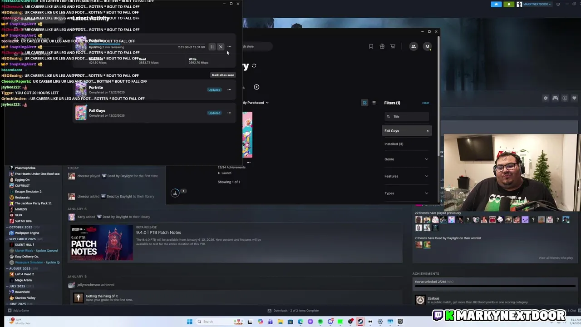
Task: Open Steam Downloads status at bottom
Action: (293, 311)
